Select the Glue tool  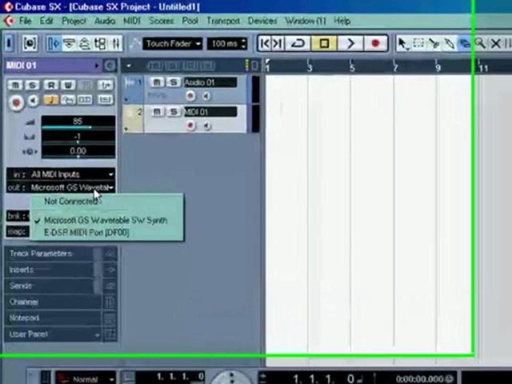click(449, 43)
